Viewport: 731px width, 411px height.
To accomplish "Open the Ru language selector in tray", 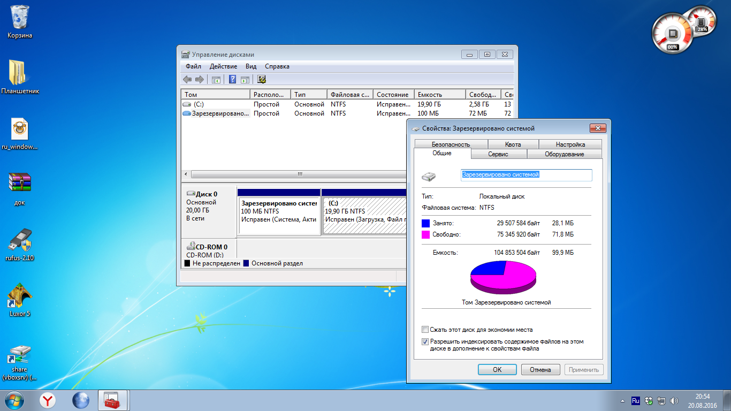I will pyautogui.click(x=635, y=400).
